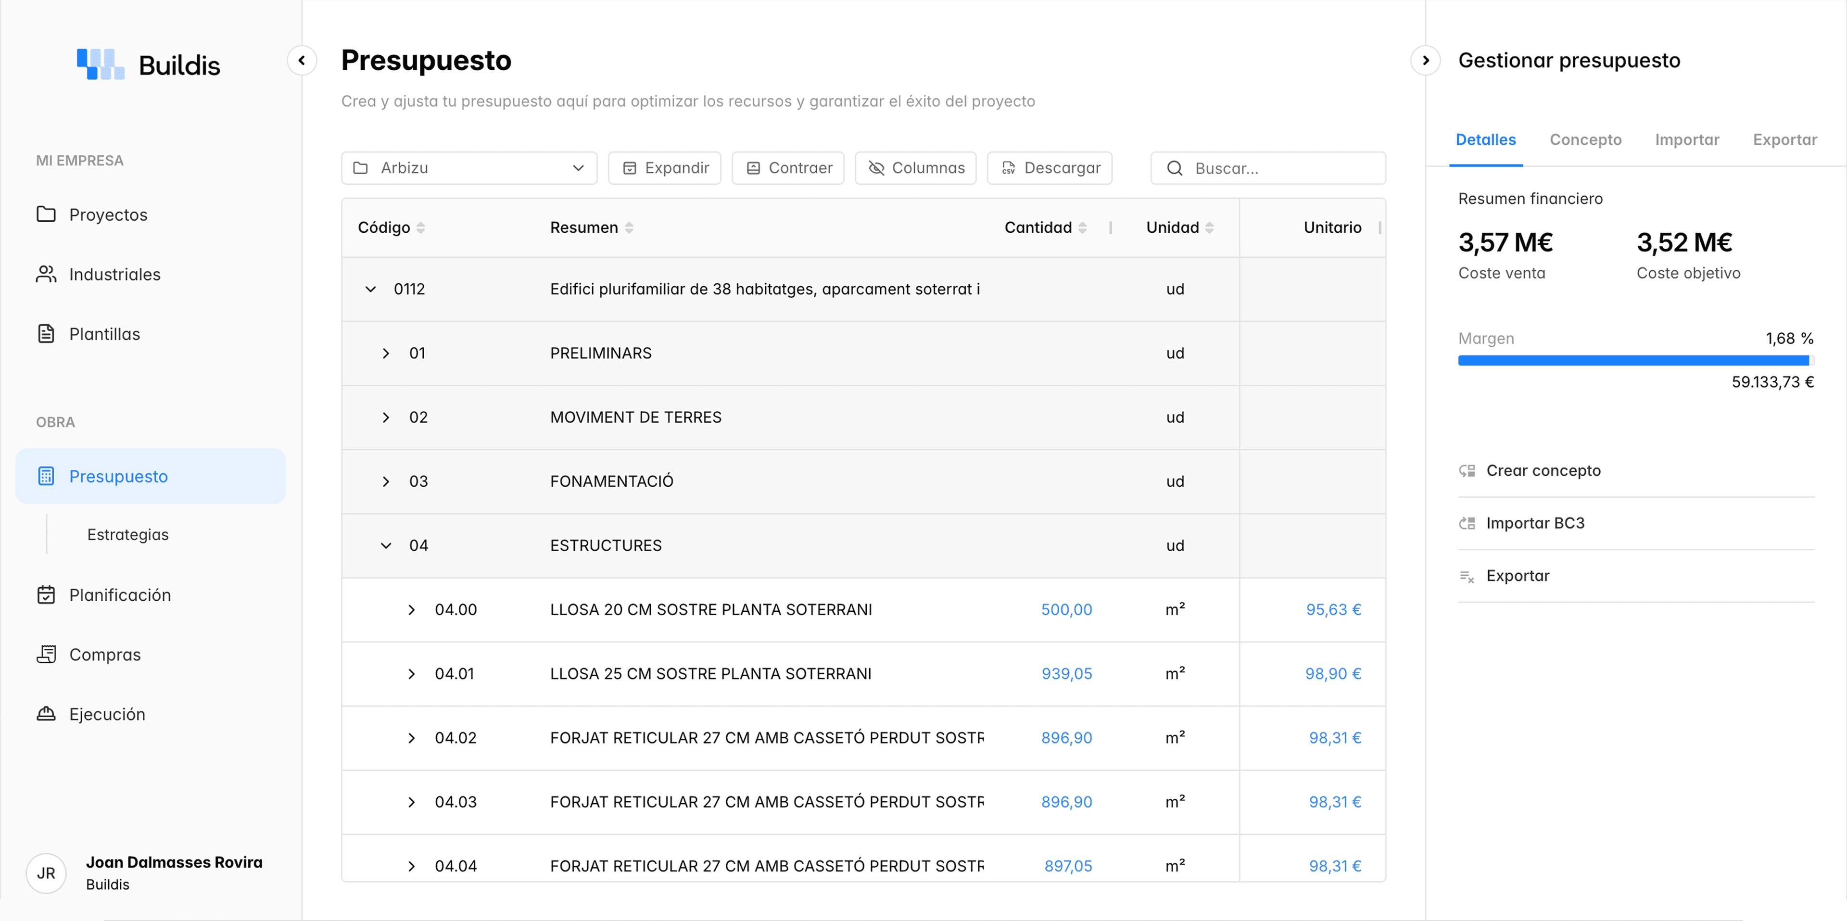The image size is (1847, 921).
Task: Select Planificación under Obra
Action: 120,594
